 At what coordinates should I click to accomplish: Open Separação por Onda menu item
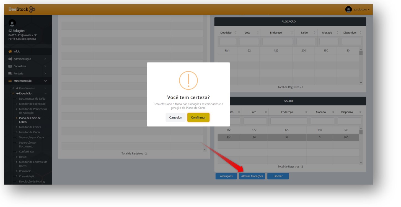tap(31, 137)
